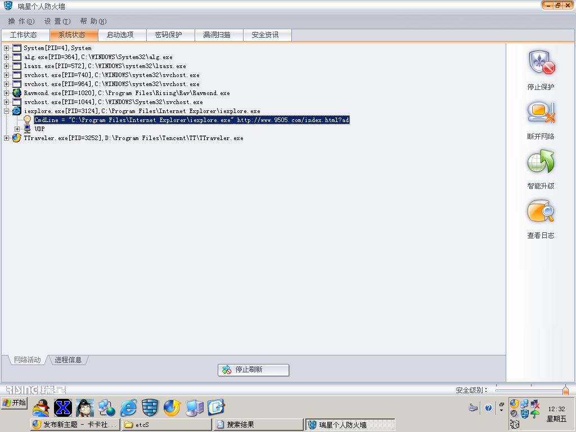Click the 安全级别 slider handle

(x=566, y=390)
